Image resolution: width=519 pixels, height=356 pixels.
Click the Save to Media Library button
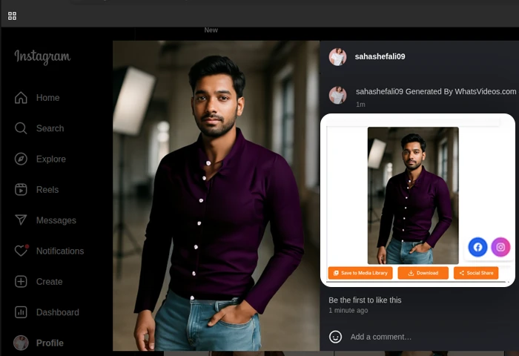point(360,273)
